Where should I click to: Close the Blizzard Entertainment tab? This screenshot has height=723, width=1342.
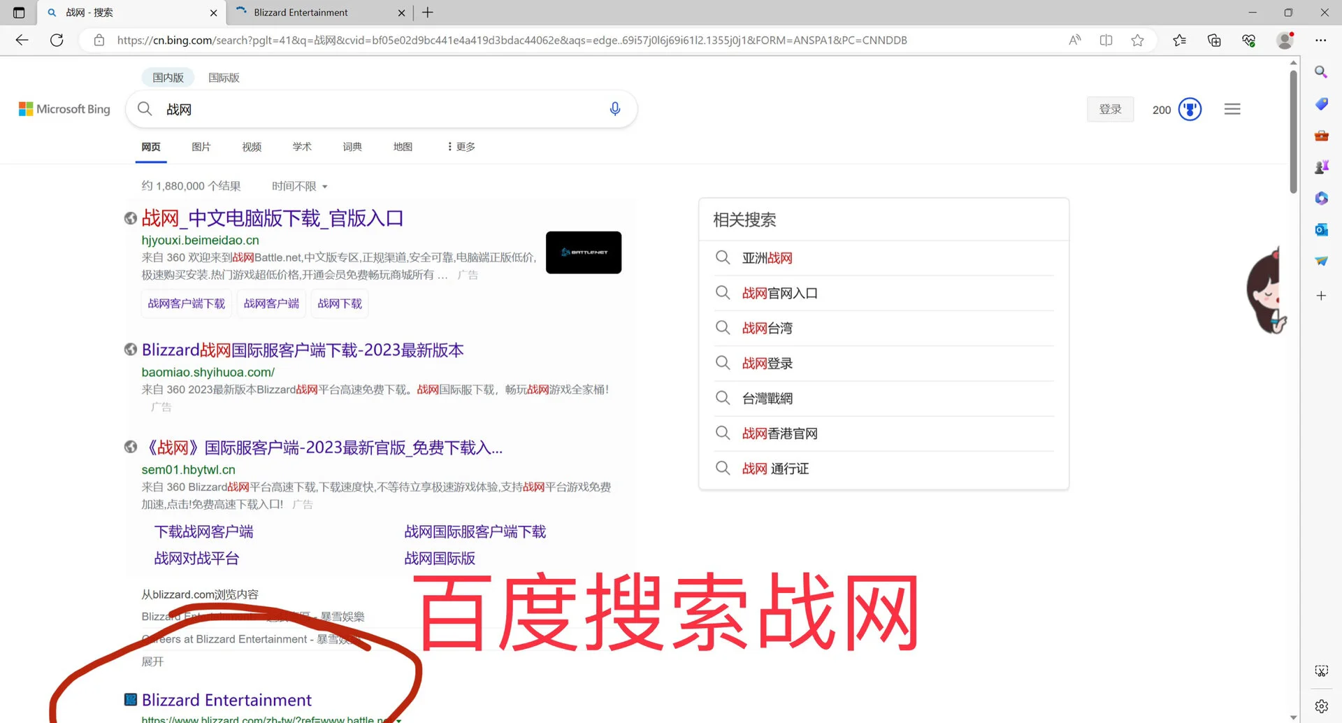tap(401, 13)
